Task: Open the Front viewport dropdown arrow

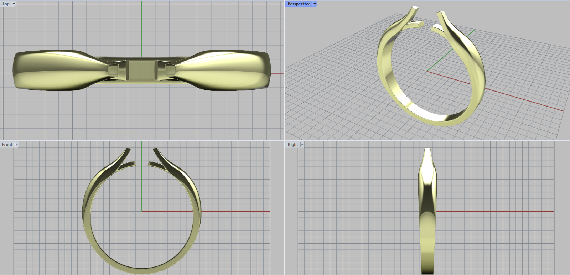Action: (x=16, y=145)
